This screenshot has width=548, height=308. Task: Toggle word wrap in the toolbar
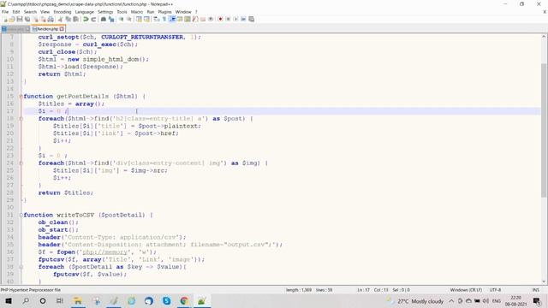[x=156, y=19]
